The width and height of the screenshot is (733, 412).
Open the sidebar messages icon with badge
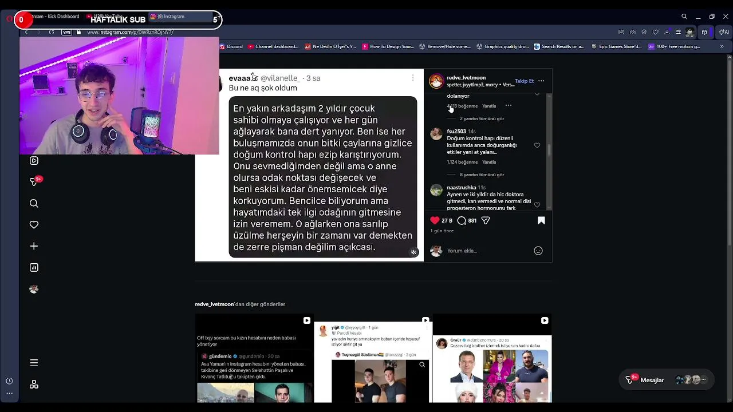point(35,181)
